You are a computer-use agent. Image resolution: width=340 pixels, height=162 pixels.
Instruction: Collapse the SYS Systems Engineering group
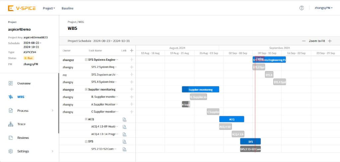click(86, 60)
